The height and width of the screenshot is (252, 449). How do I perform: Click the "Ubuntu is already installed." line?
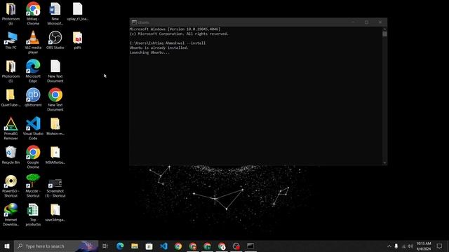(159, 48)
